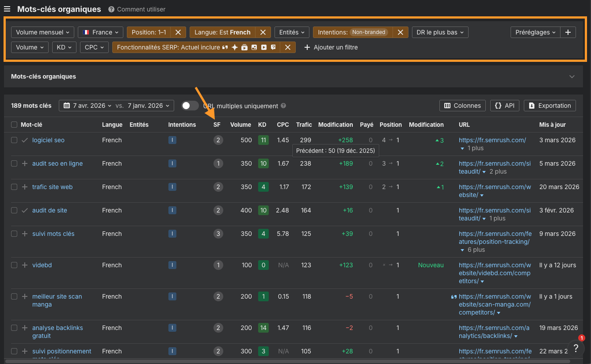
Task: Click the Comment utiliser help icon
Action: coord(111,9)
